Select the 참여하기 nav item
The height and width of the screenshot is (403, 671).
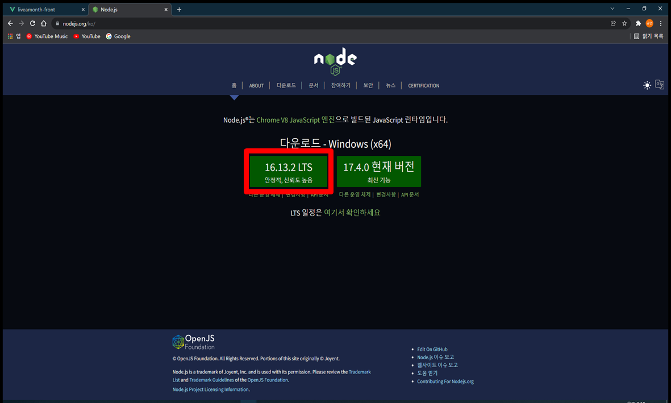(x=341, y=85)
